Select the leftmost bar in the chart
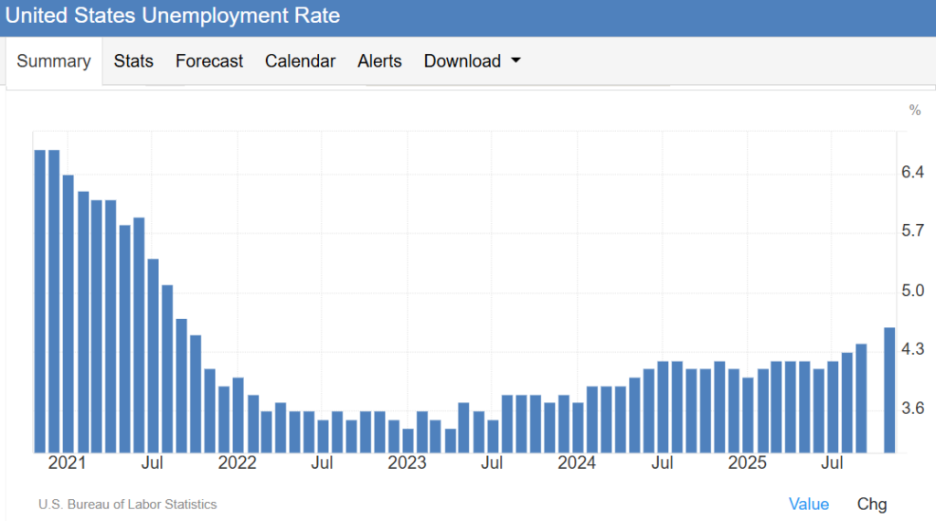Image resolution: width=936 pixels, height=521 pixels. click(40, 301)
